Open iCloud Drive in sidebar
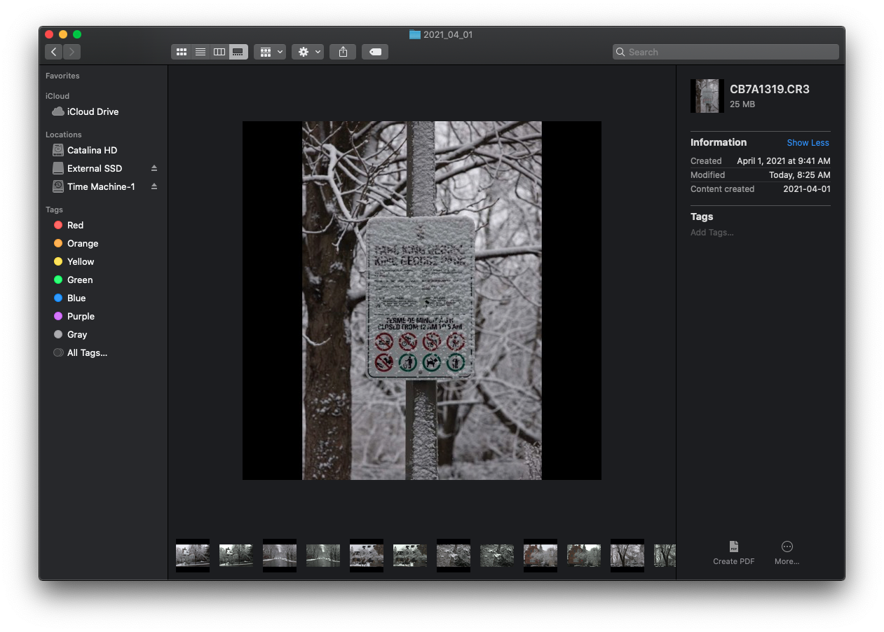Screen dimensions: 884x632 [x=93, y=111]
